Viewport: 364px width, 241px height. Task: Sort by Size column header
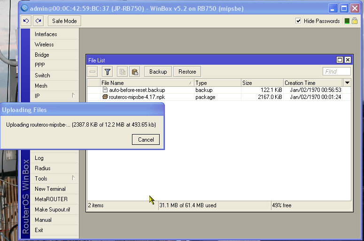click(x=262, y=83)
